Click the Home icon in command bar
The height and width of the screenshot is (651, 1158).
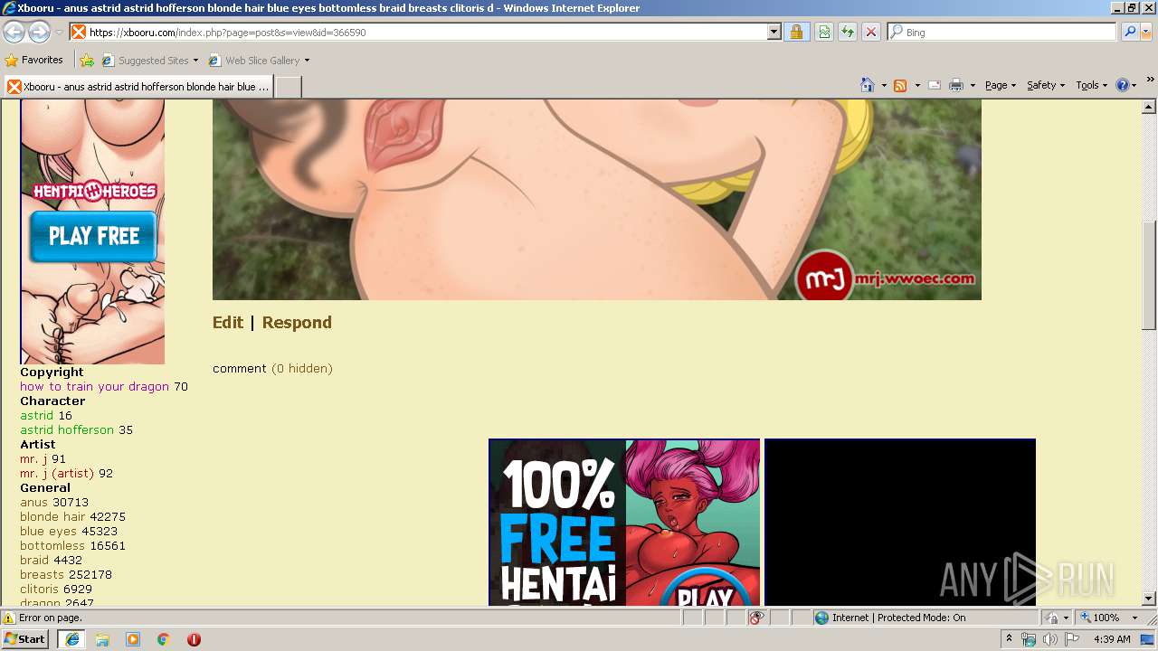868,85
